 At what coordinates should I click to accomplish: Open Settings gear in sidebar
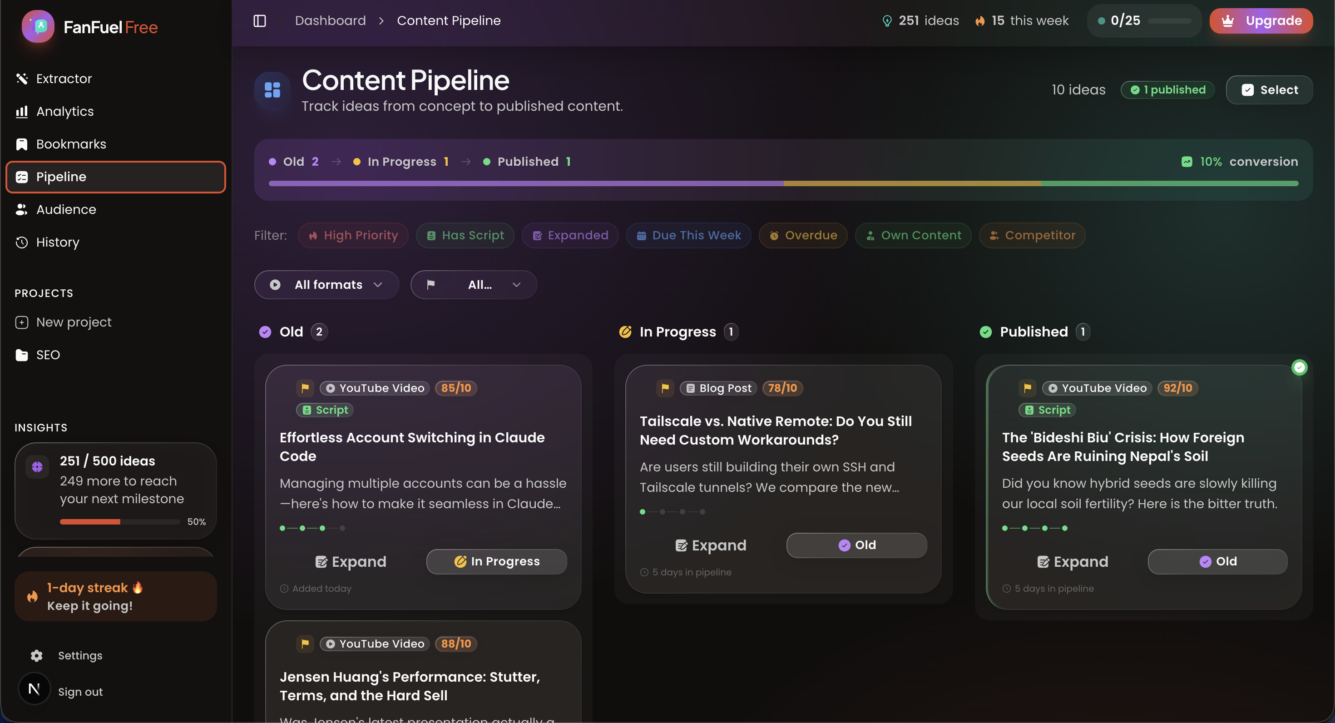36,655
